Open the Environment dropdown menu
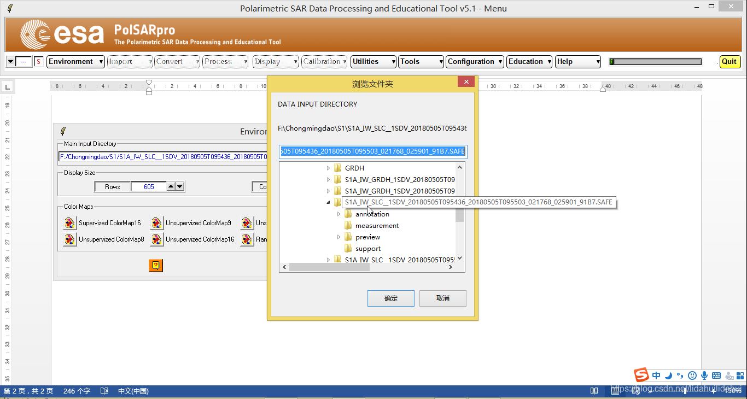Viewport: 747px width, 399px height. pos(75,62)
